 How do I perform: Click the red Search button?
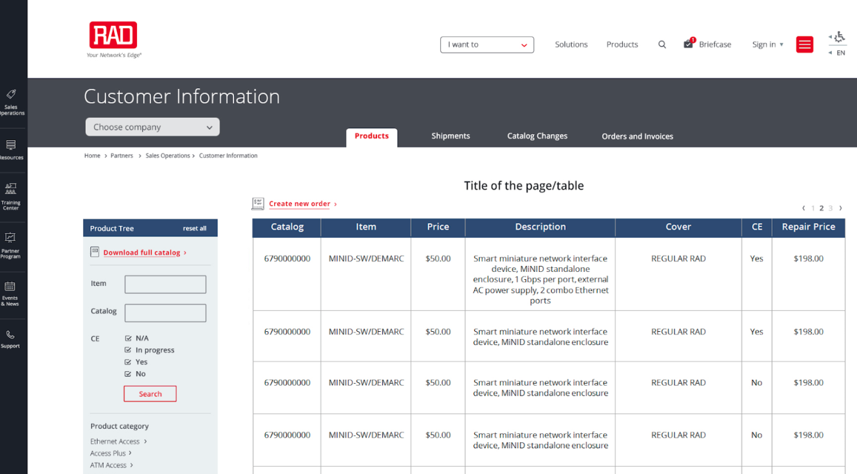coord(150,394)
